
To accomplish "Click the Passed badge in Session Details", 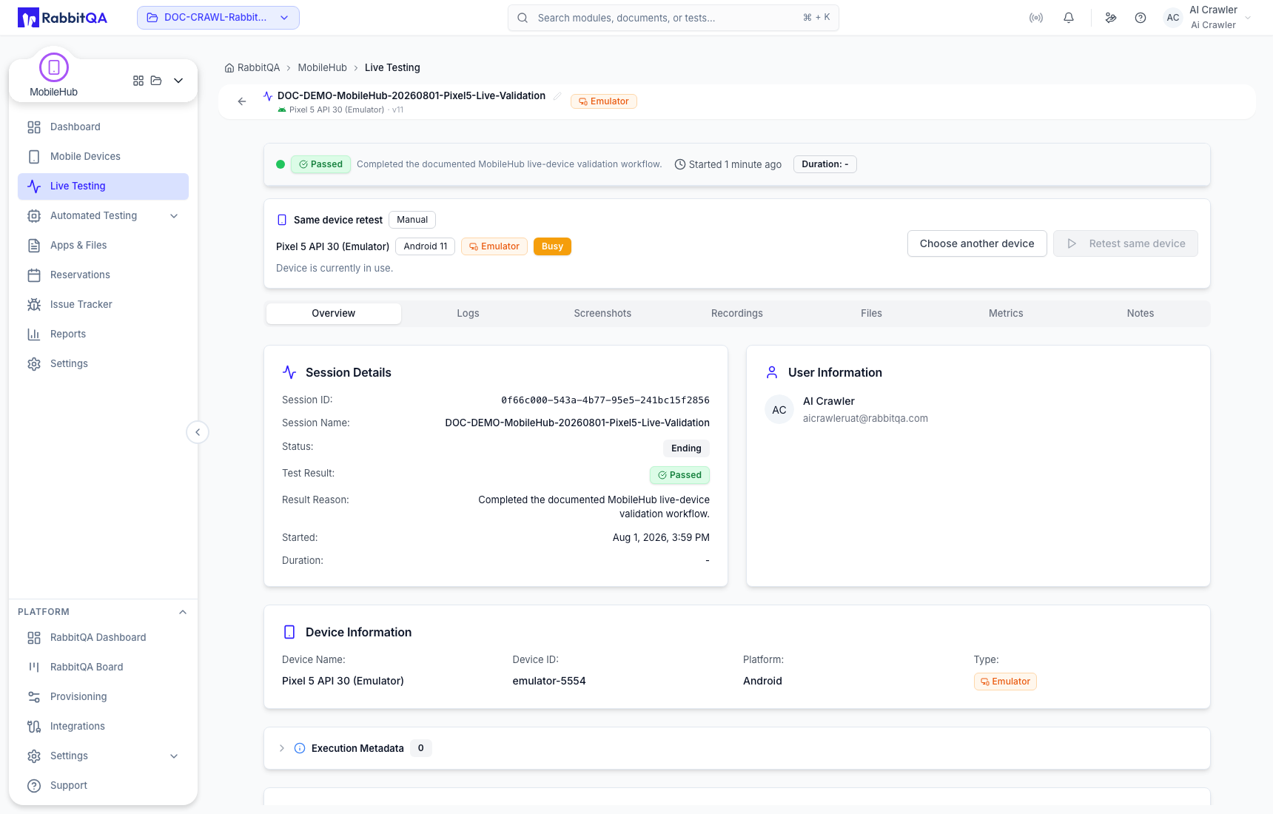I will 679,475.
